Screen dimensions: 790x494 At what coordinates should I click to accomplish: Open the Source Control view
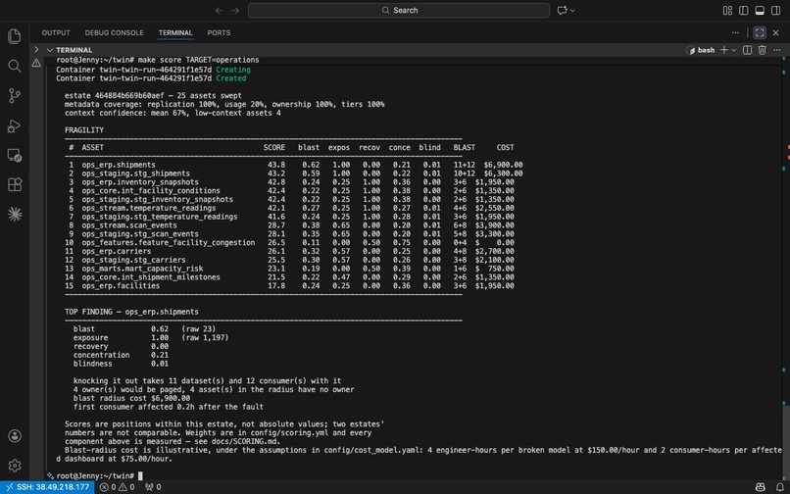(15, 96)
